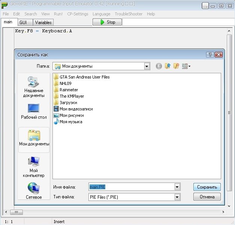The width and height of the screenshot is (235, 225).
Task: Select Мои рисунки folder
Action: [69, 115]
